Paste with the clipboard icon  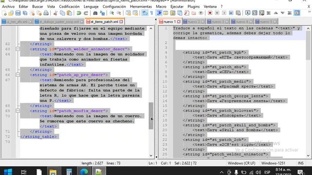(69, 13)
